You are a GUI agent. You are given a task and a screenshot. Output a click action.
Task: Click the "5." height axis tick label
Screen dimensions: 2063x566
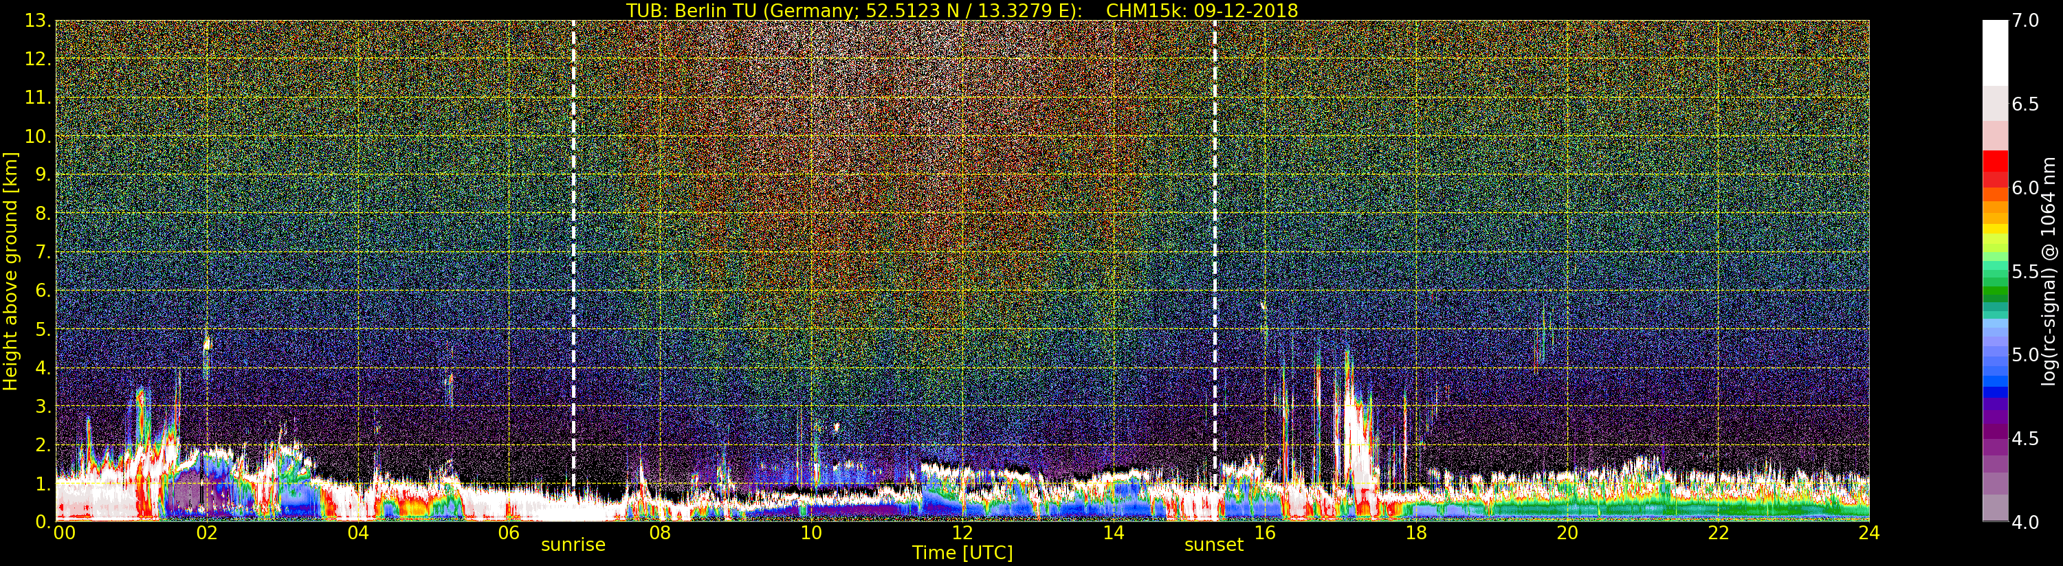(x=43, y=329)
